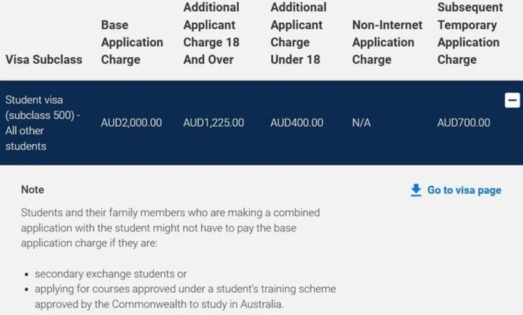
Task: Click the AUD400.00 under 18 charge value
Action: (297, 123)
